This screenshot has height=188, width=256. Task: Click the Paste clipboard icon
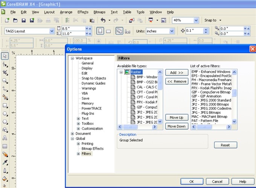(x=92, y=20)
